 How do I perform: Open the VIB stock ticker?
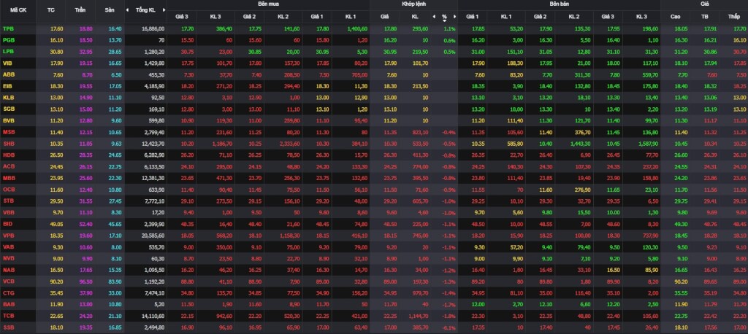point(7,63)
